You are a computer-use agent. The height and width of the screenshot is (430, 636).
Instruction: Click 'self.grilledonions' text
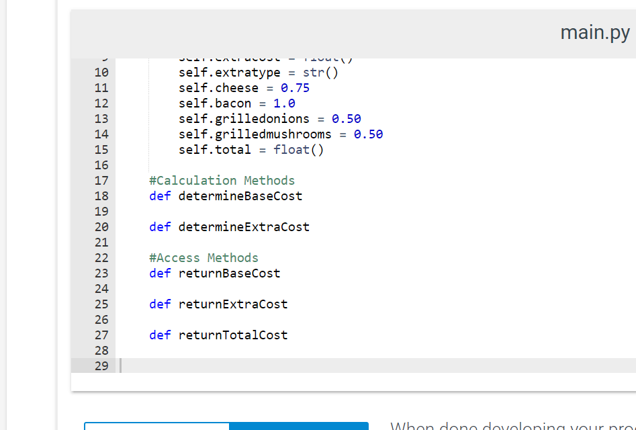coord(244,119)
